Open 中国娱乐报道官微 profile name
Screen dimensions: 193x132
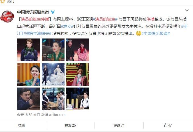33,12
